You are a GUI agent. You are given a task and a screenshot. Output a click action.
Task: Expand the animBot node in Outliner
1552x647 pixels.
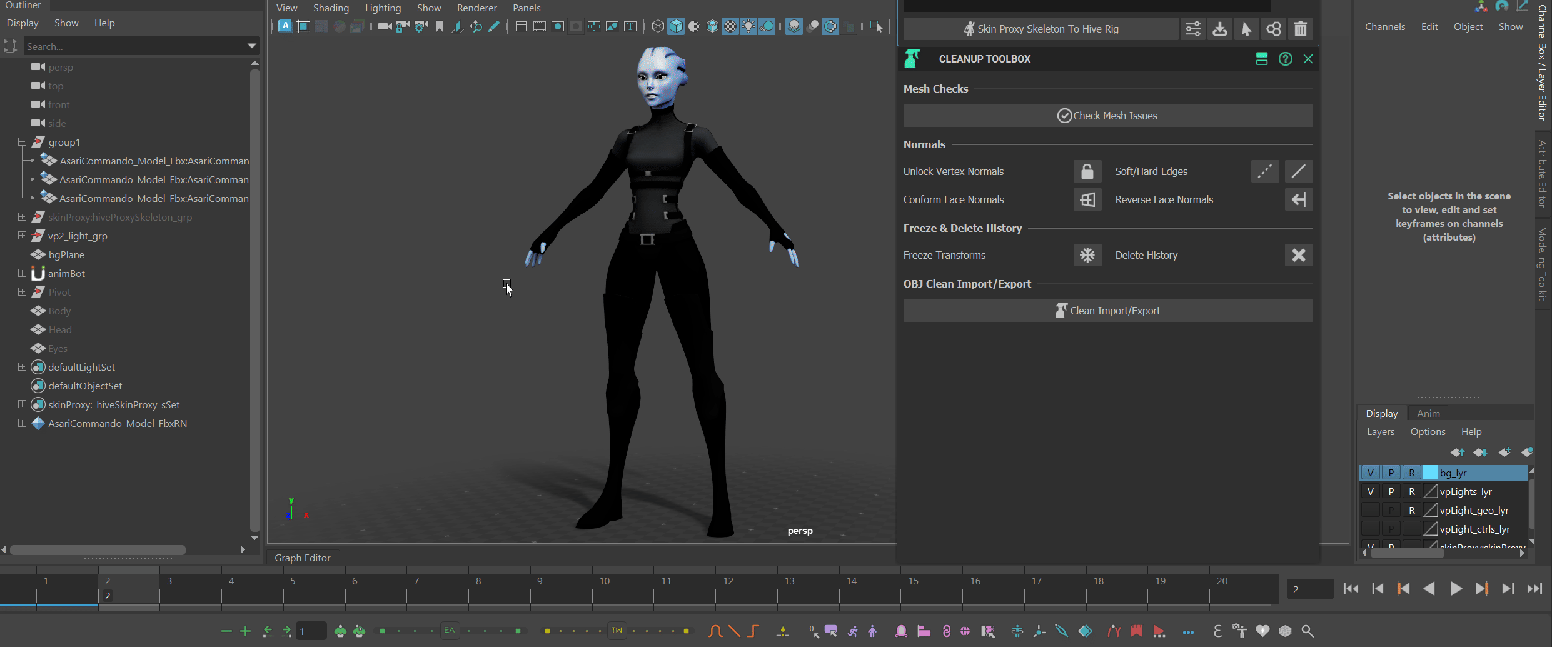[22, 273]
